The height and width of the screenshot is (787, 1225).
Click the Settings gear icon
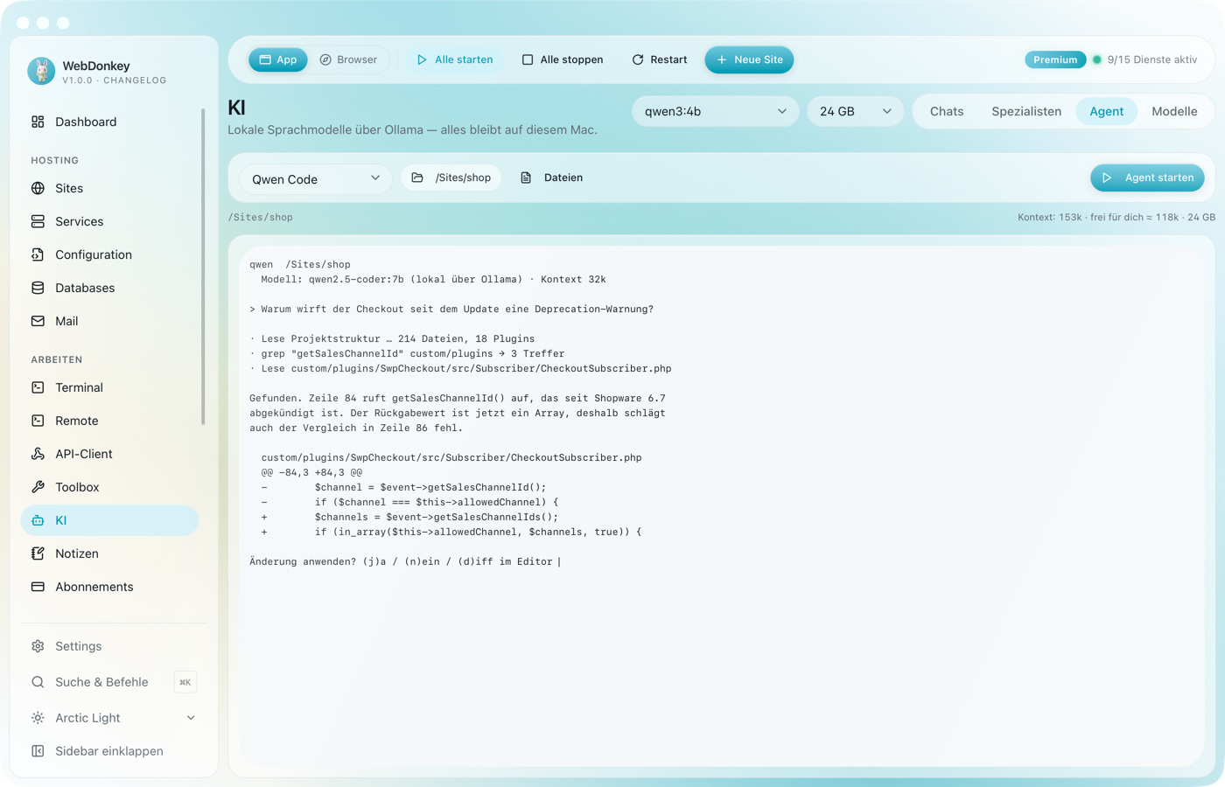38,646
